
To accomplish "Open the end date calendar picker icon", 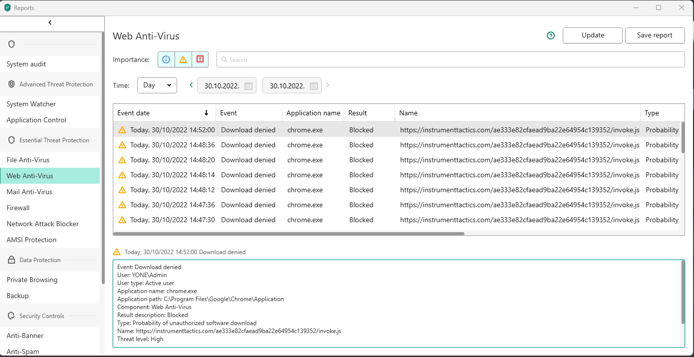I will click(x=313, y=86).
